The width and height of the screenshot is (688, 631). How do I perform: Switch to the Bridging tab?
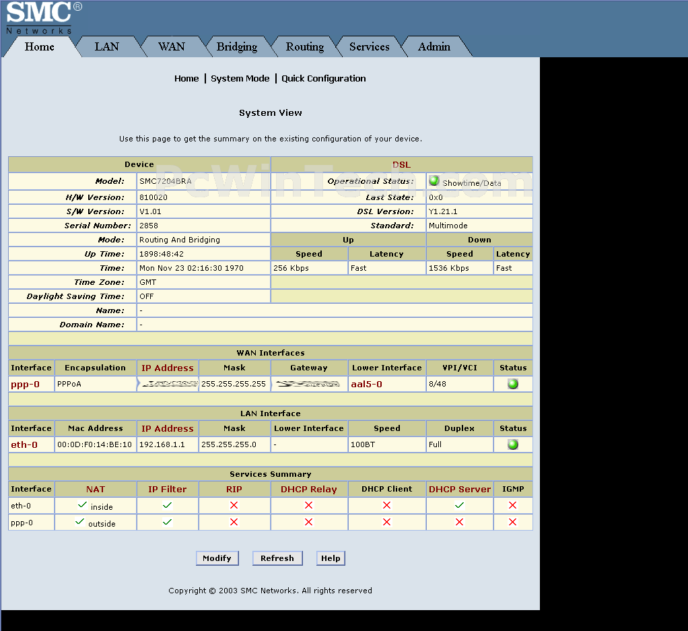point(237,46)
